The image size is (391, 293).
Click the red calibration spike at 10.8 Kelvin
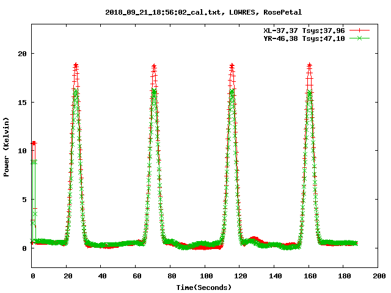coord(34,143)
